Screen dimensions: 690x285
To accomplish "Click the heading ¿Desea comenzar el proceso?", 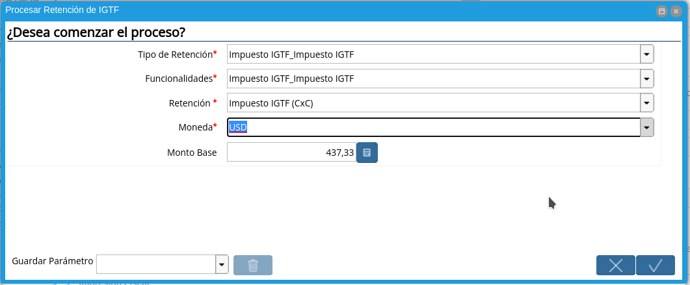I will coord(96,32).
